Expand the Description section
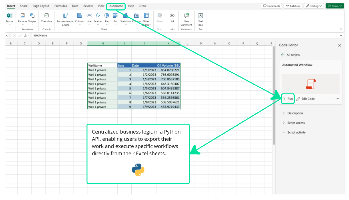The width and height of the screenshot is (349, 200). [x=295, y=113]
